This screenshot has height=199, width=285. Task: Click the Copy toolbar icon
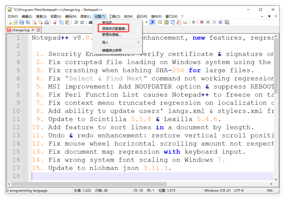tap(61, 22)
